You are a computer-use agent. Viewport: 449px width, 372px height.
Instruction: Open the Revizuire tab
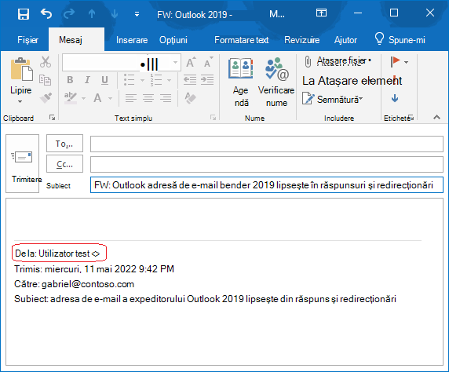click(x=301, y=40)
